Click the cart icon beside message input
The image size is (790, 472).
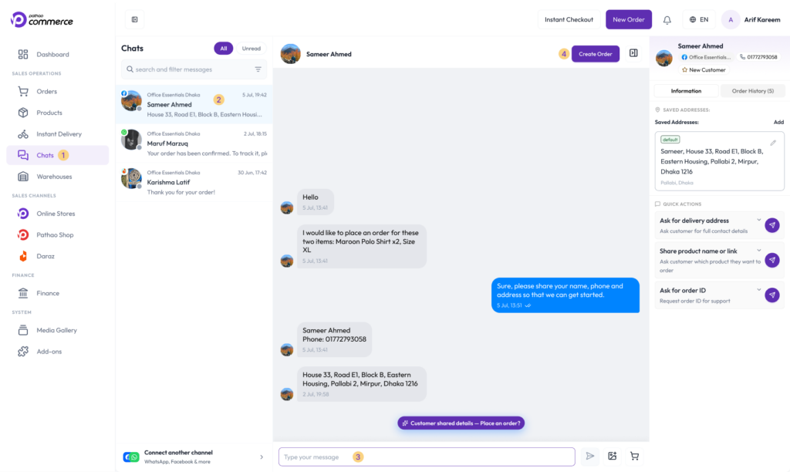pyautogui.click(x=634, y=457)
